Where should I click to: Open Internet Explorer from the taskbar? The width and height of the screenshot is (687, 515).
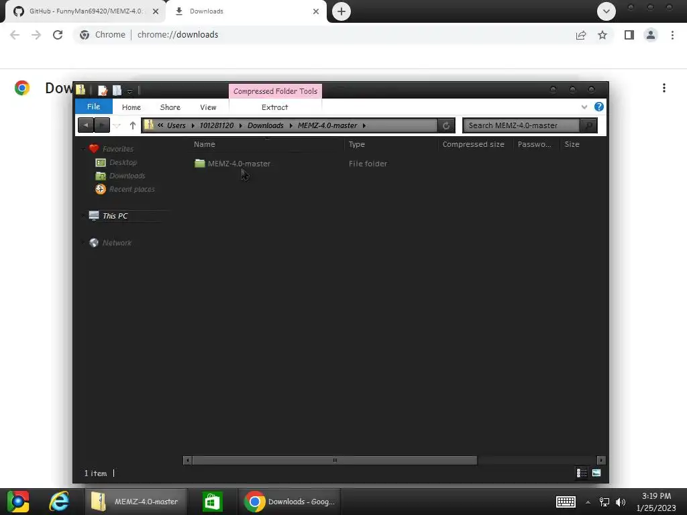point(59,502)
